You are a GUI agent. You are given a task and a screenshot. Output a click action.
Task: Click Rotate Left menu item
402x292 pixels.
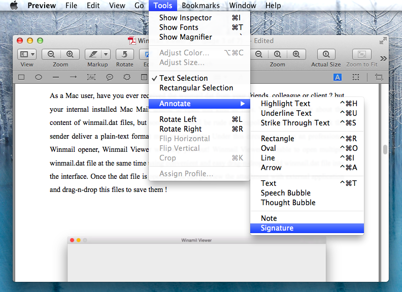[x=179, y=119]
